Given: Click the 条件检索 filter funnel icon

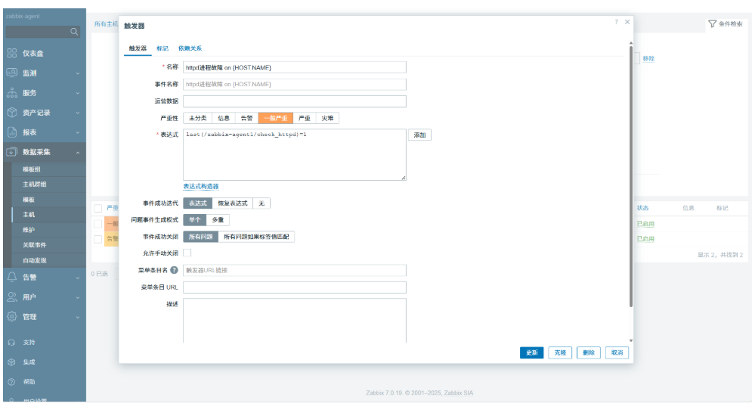Looking at the screenshot, I should (712, 23).
